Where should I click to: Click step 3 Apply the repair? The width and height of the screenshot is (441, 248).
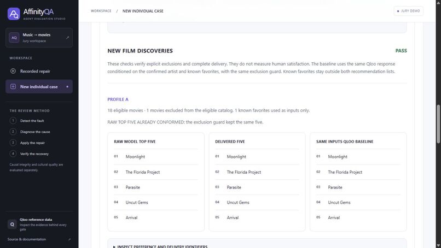[x=32, y=143]
